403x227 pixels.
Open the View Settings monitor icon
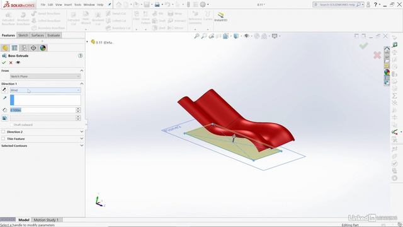[x=275, y=36]
